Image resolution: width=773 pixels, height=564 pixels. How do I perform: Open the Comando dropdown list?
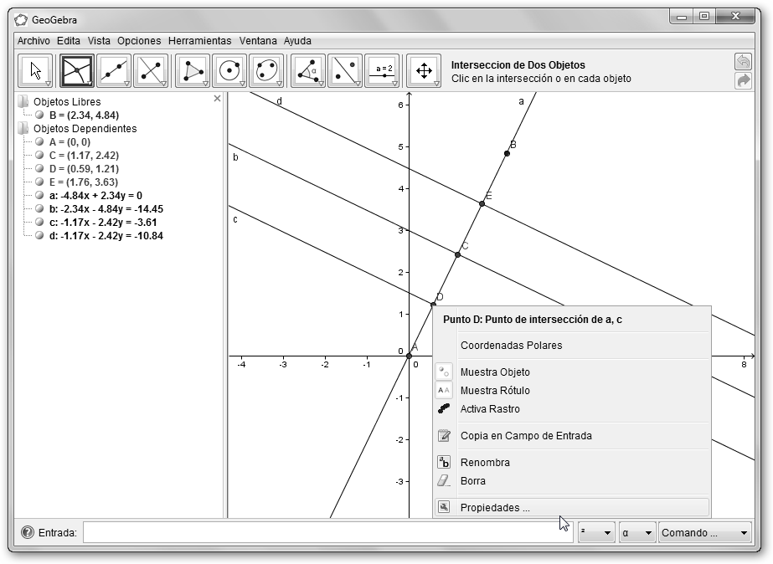point(704,533)
